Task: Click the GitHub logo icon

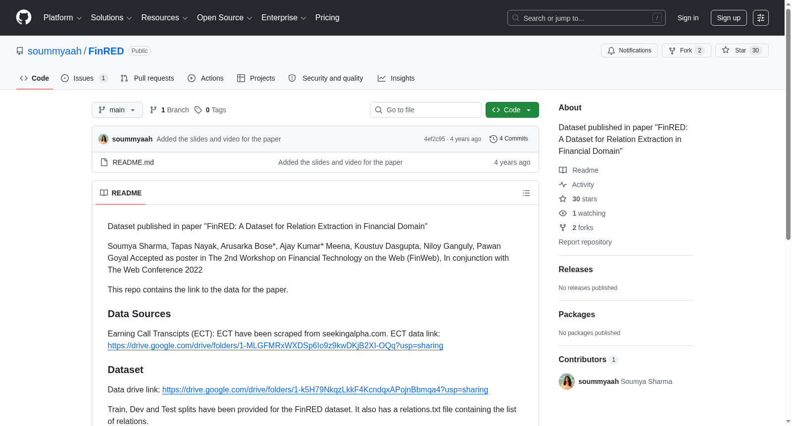Action: click(x=24, y=17)
